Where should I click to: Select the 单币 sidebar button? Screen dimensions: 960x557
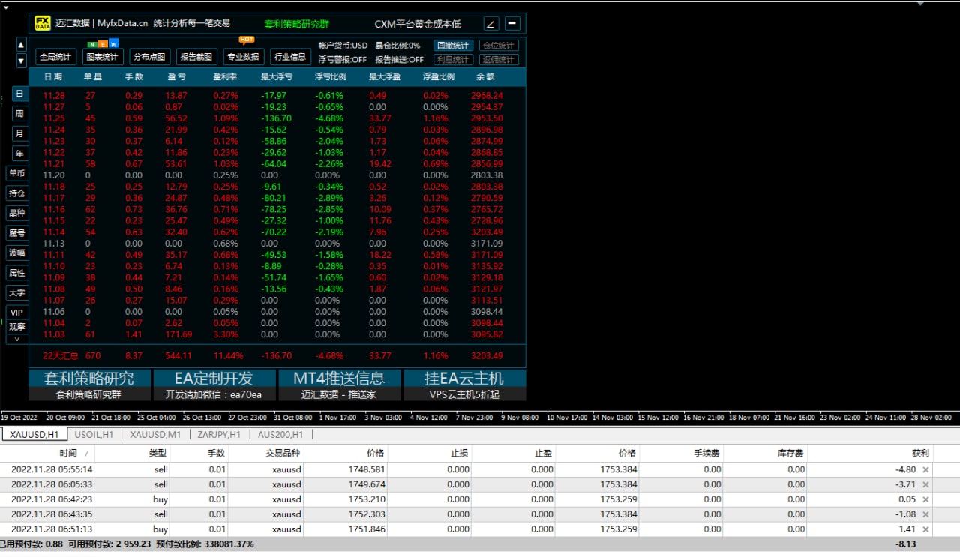click(x=16, y=173)
